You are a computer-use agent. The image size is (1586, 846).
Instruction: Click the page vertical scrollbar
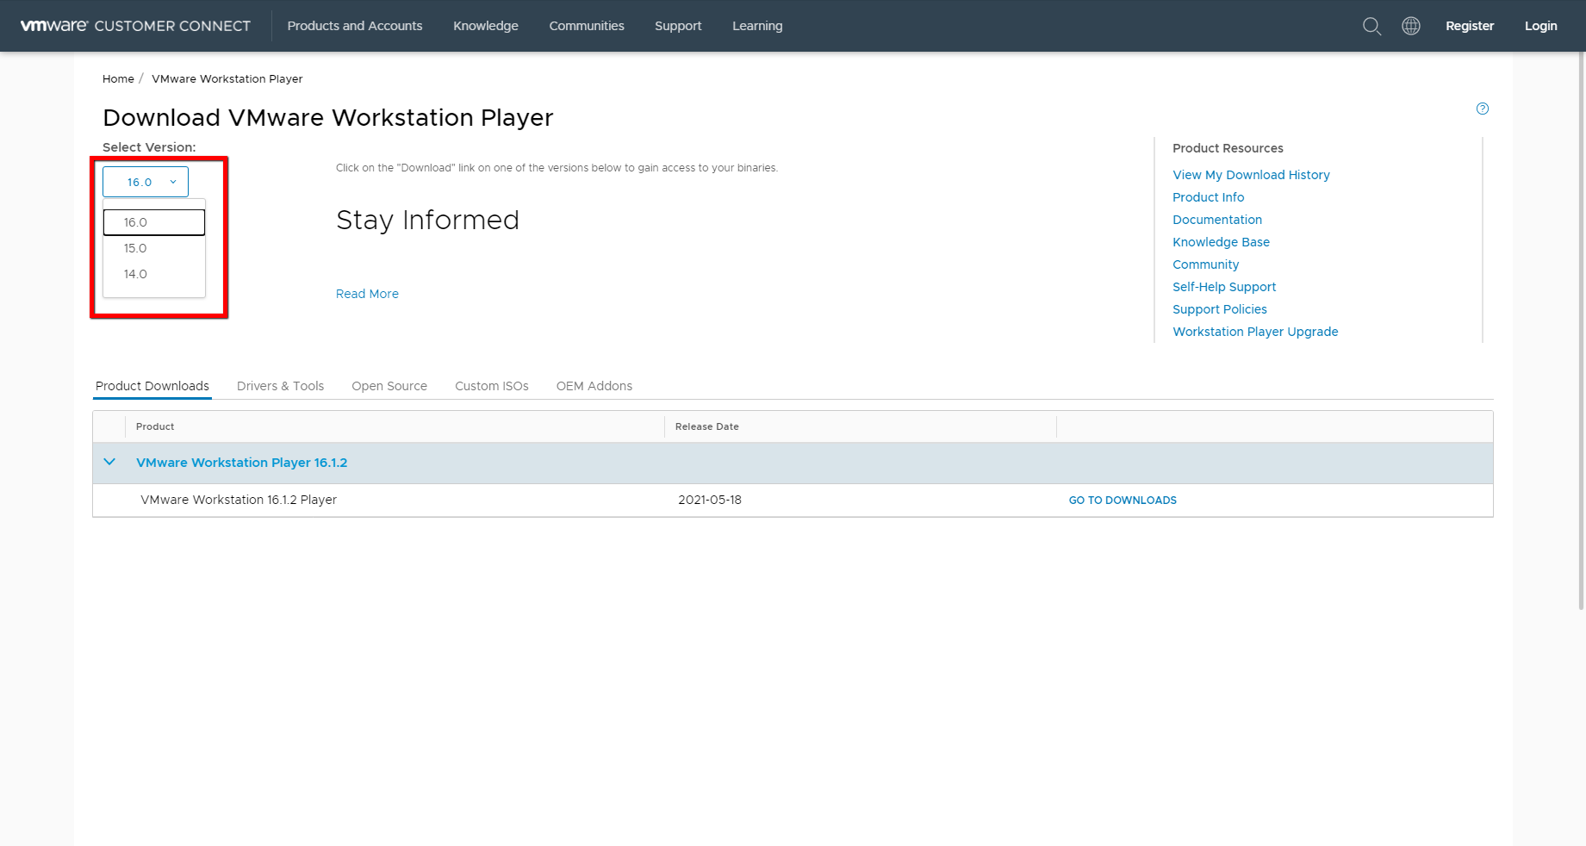[x=1581, y=331]
